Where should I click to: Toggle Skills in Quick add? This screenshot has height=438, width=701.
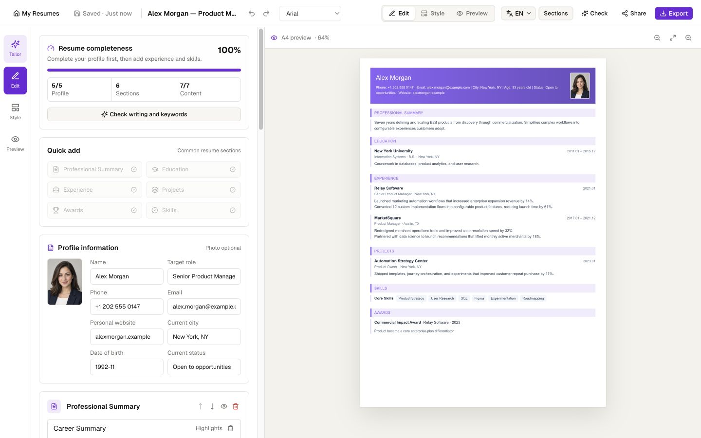[x=193, y=210]
